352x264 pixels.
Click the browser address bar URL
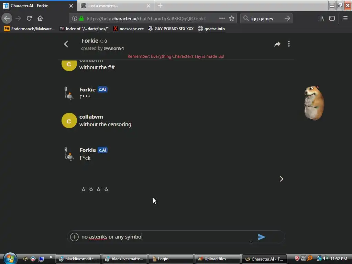pyautogui.click(x=146, y=19)
